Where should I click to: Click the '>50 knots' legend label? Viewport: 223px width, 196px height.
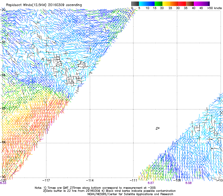click(x=214, y=8)
